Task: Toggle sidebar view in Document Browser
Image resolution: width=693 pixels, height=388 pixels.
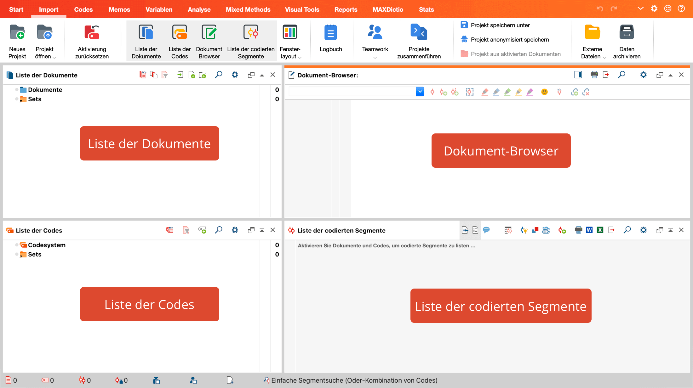Action: [578, 75]
